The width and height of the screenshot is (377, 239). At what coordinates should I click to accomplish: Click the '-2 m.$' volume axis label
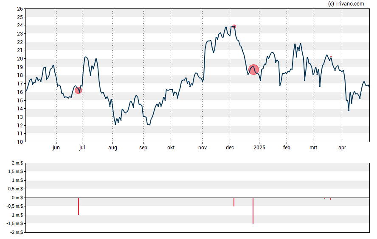(17, 232)
